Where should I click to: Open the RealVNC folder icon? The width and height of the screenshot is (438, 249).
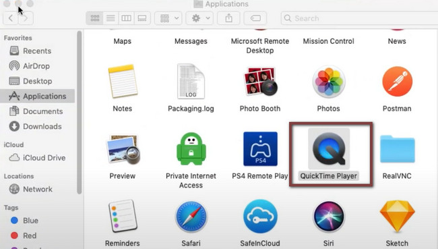click(397, 149)
